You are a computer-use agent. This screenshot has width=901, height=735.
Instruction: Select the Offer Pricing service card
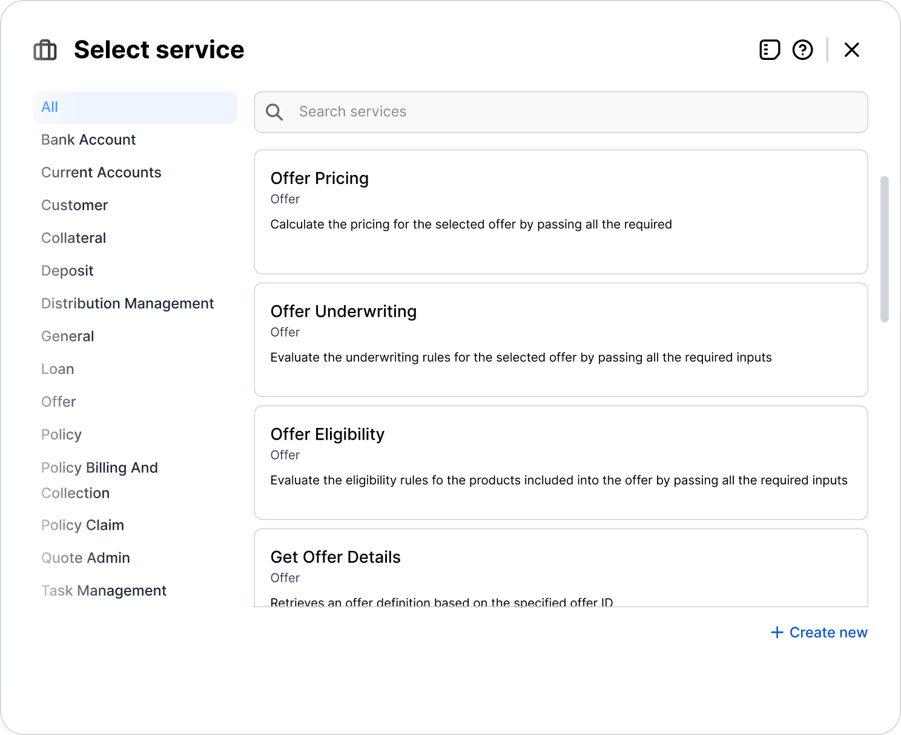pyautogui.click(x=561, y=212)
